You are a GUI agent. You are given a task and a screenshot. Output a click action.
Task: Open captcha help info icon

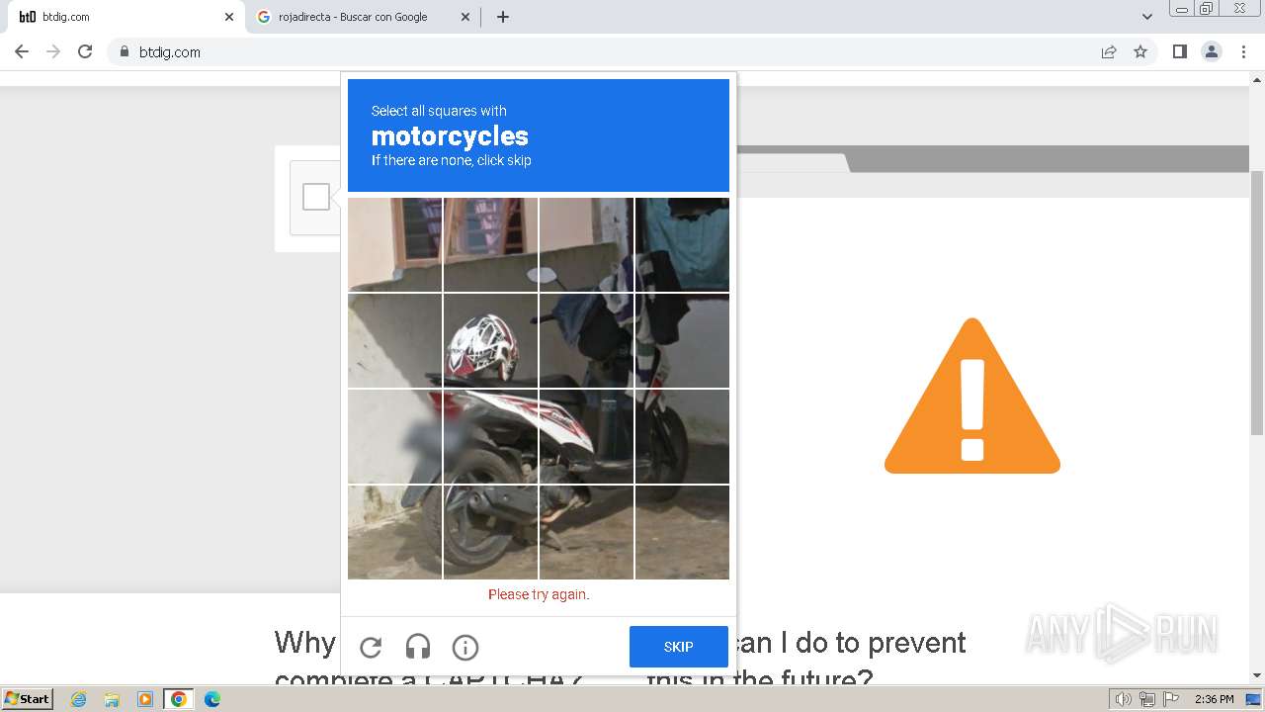pos(465,647)
